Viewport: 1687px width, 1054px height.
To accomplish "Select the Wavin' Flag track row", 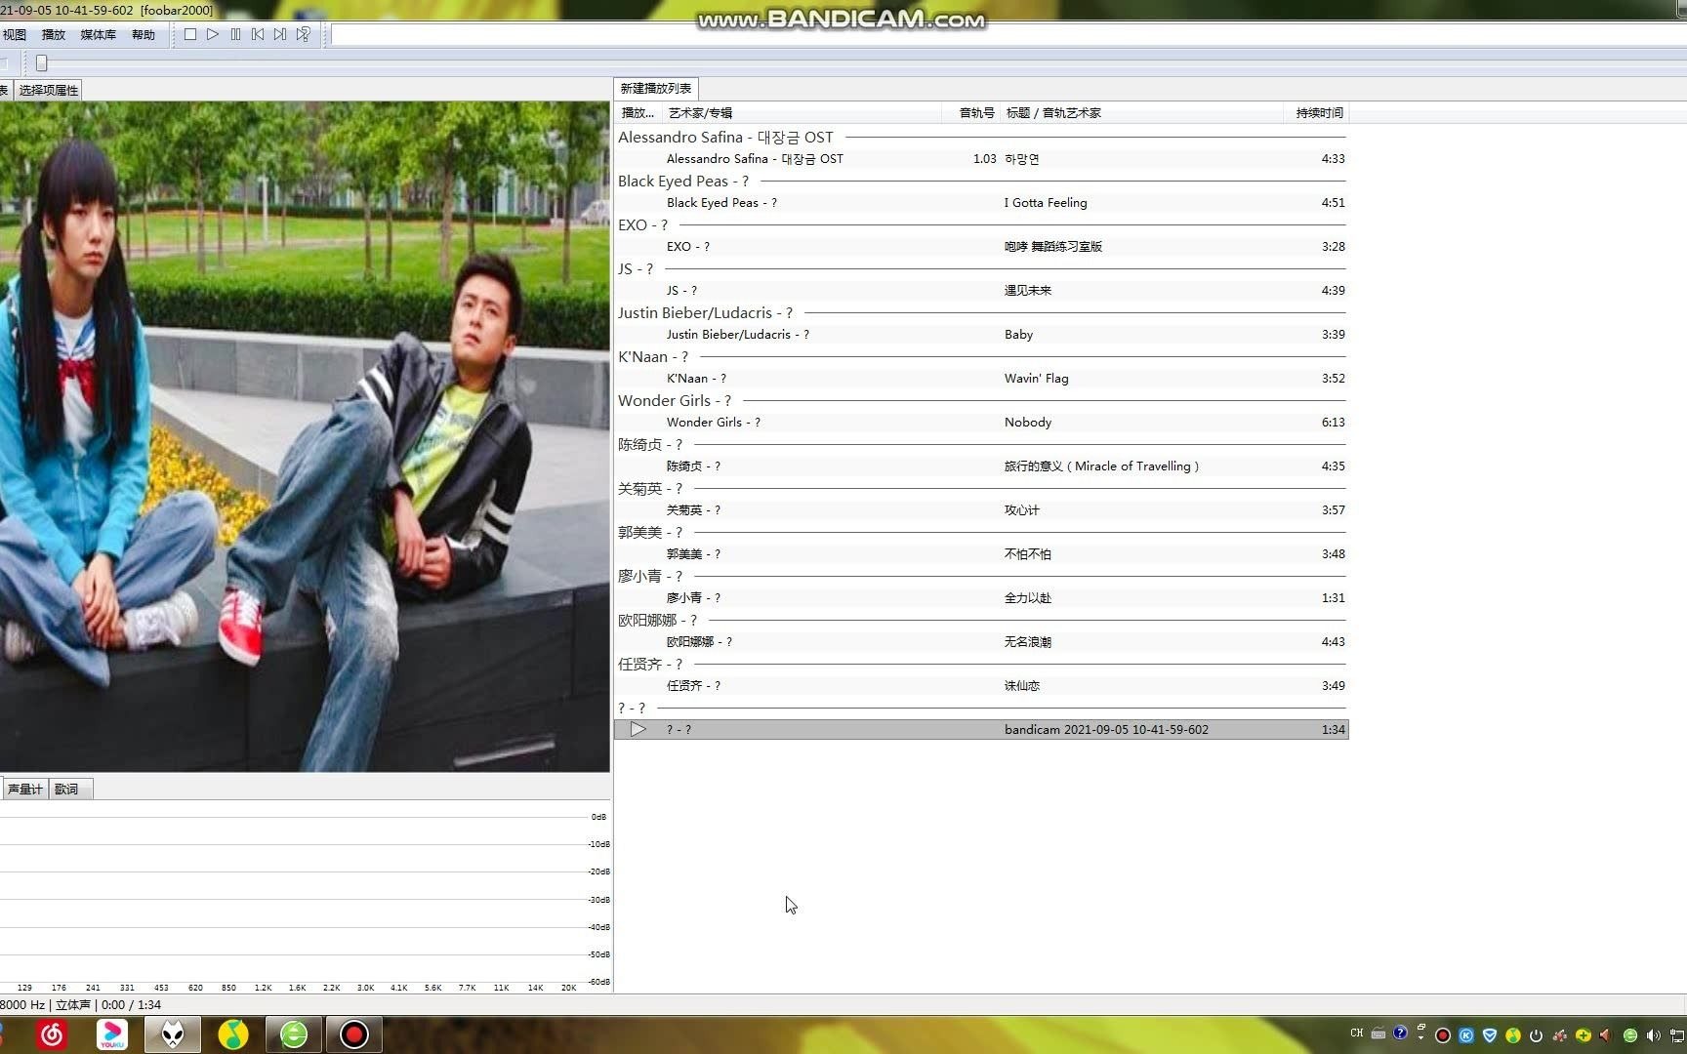I will [981, 379].
